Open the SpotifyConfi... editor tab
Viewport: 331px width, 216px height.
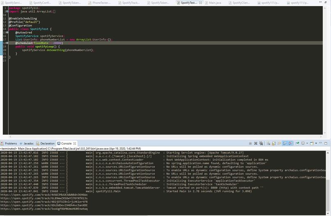[x=40, y=3]
